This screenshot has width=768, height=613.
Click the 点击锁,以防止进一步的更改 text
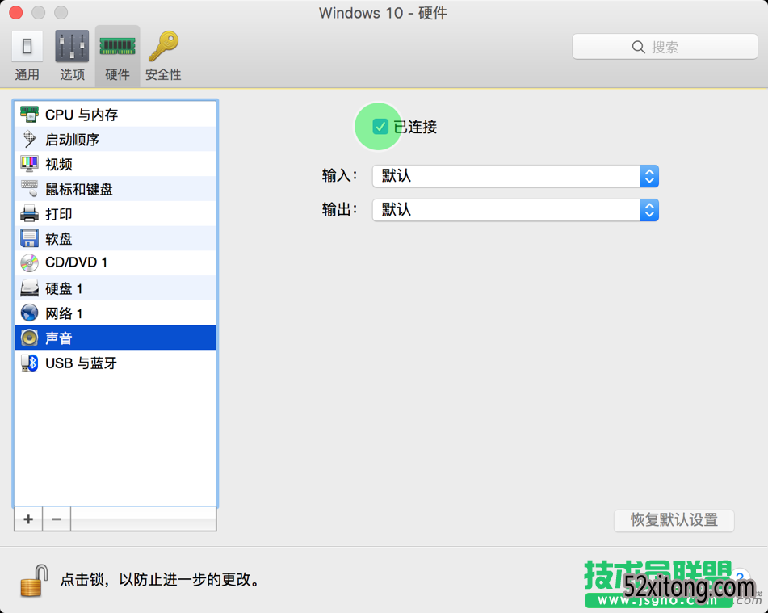pyautogui.click(x=160, y=579)
